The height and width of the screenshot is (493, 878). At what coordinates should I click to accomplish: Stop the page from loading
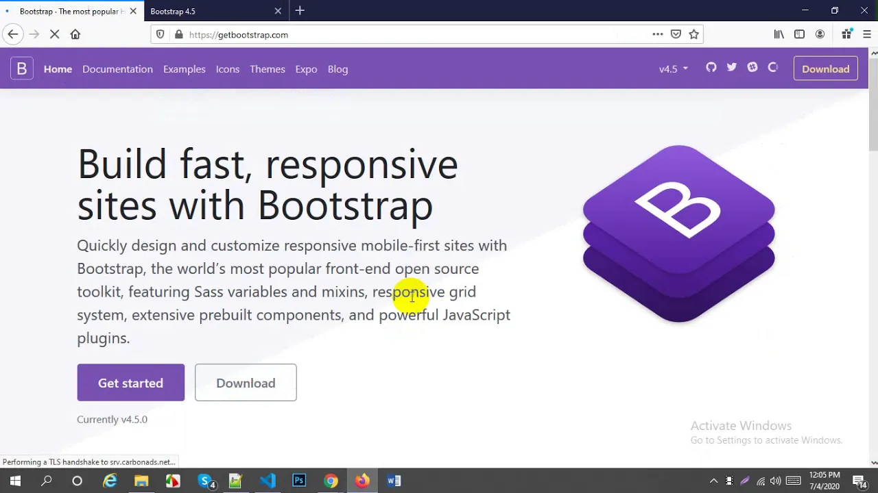(55, 34)
